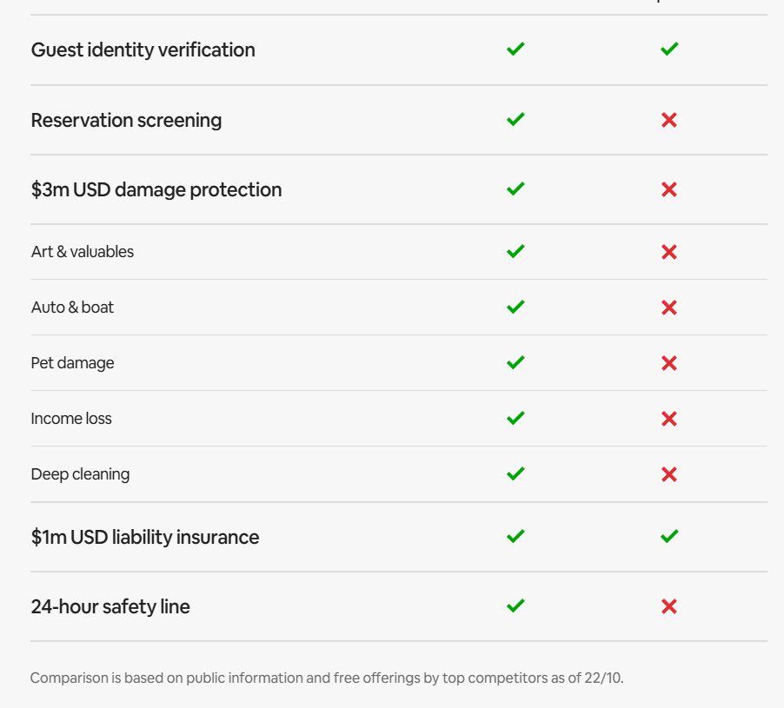The width and height of the screenshot is (784, 708).
Task: Click red X for Art & valuables
Action: coord(668,252)
